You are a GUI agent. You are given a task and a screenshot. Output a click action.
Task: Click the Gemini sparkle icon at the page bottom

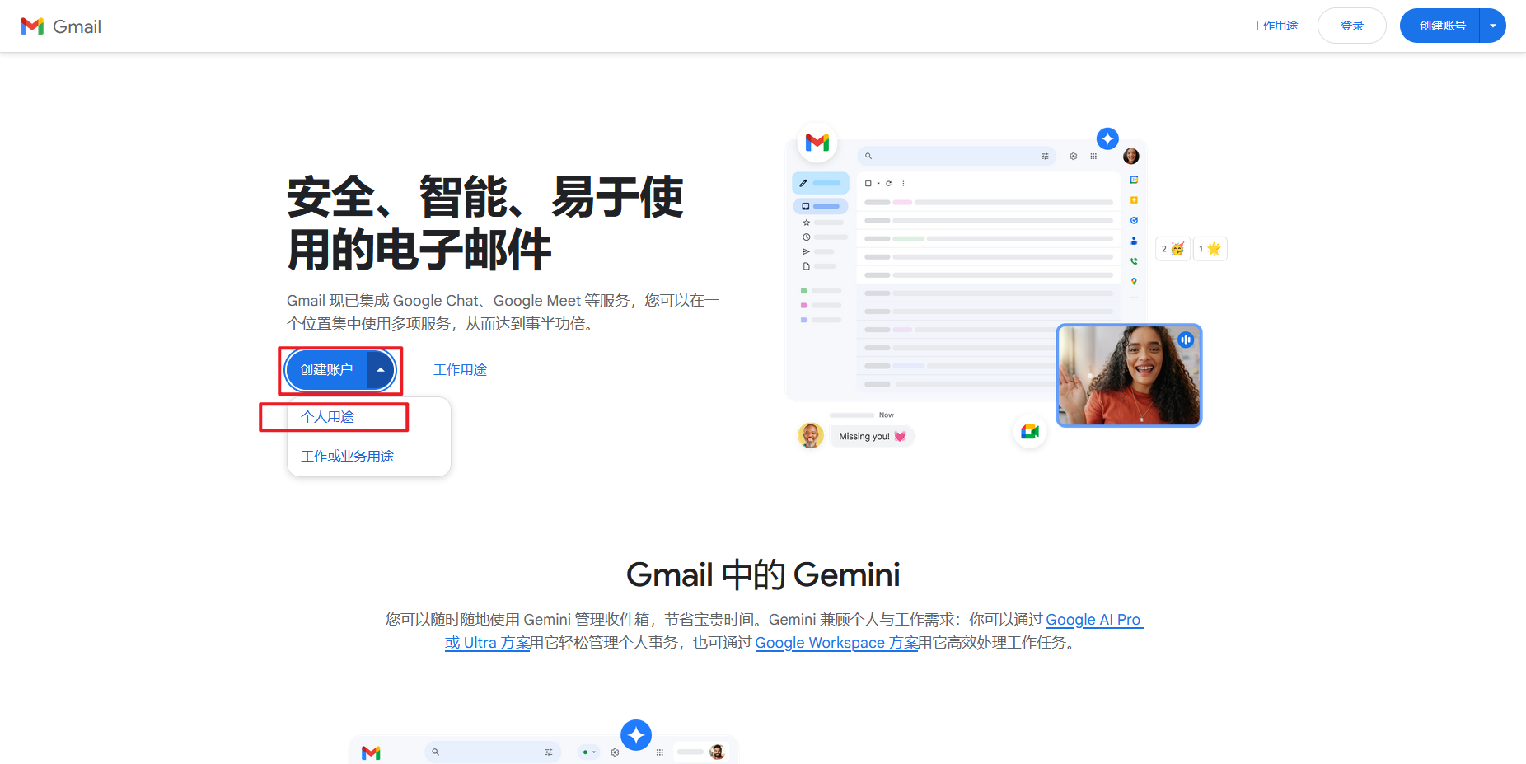[635, 734]
